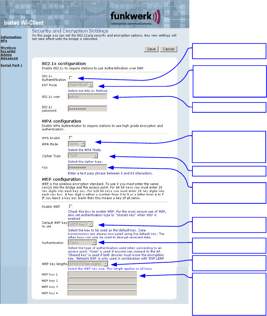Click the 'Select the cipher type.' hint

click(x=85, y=162)
